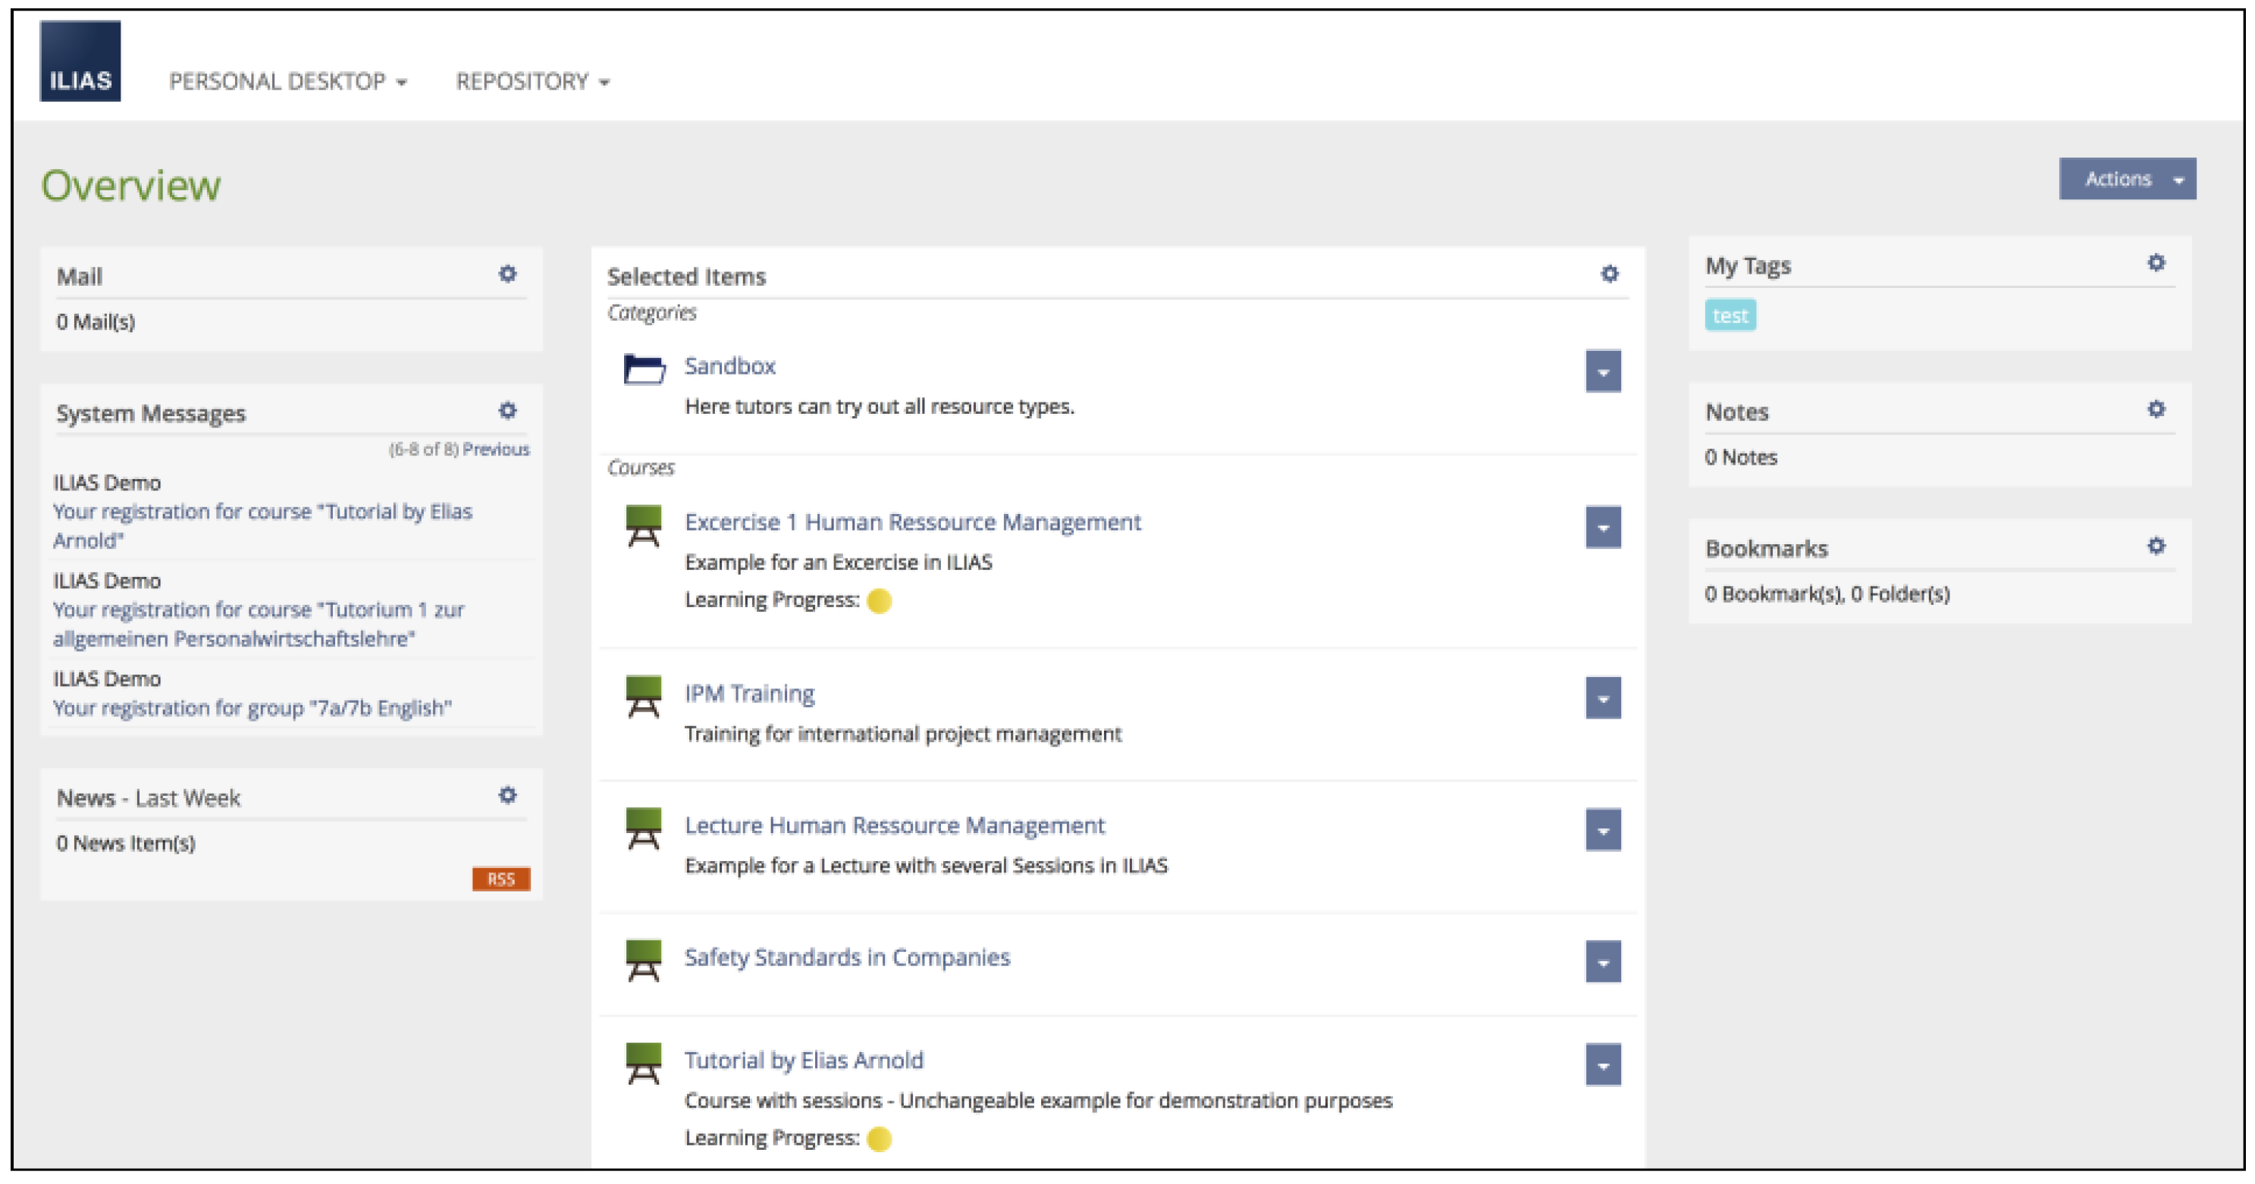Open System Messages settings gear

508,410
